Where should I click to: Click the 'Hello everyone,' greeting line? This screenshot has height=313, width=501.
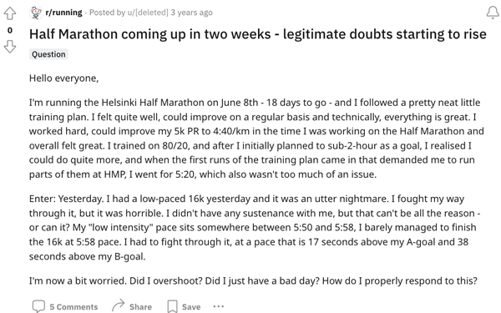click(63, 78)
